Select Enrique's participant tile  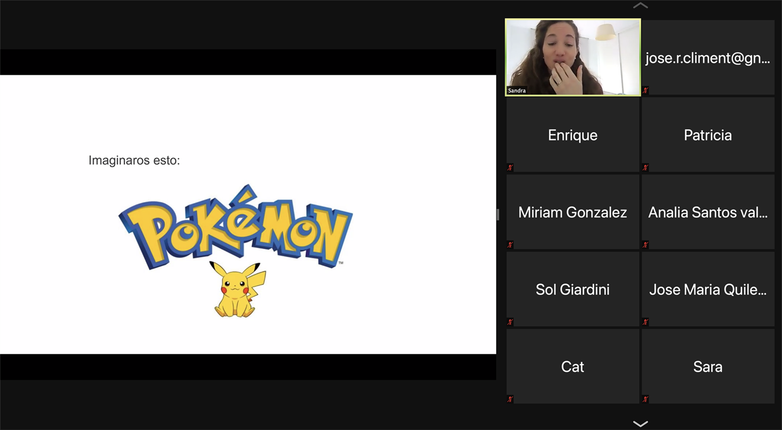pyautogui.click(x=573, y=134)
